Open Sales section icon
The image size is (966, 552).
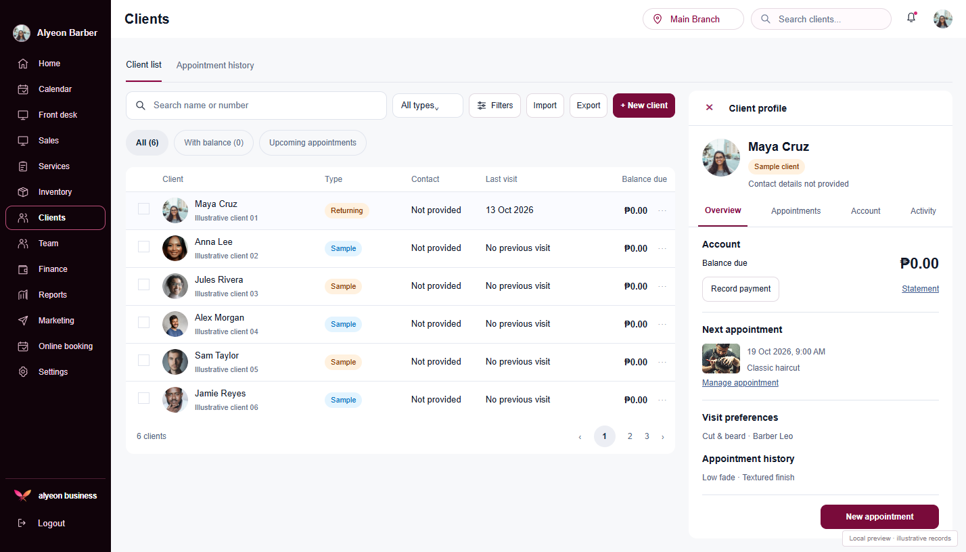(x=23, y=141)
